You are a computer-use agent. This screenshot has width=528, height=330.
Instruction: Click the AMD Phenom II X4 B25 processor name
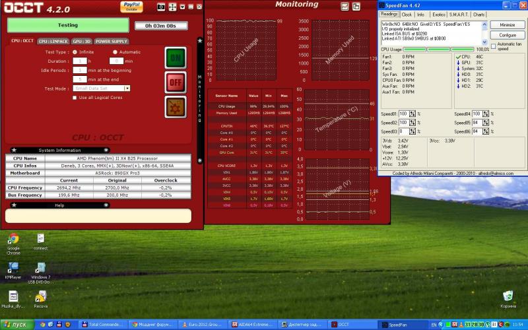[117, 158]
